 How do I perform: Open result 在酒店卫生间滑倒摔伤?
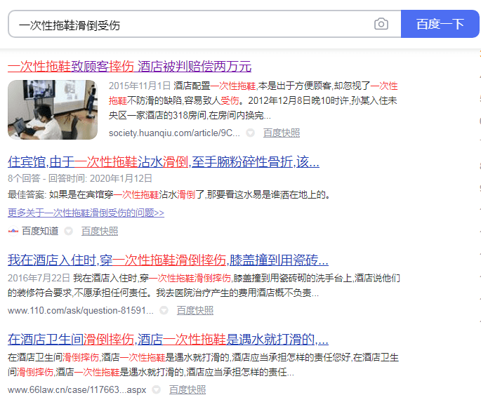click(168, 340)
